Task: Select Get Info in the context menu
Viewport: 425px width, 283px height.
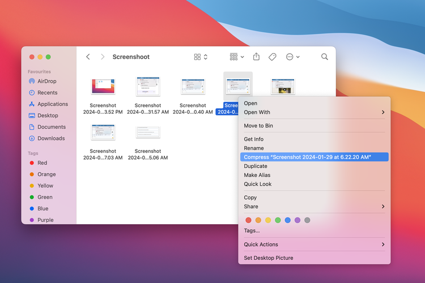Action: pyautogui.click(x=253, y=139)
